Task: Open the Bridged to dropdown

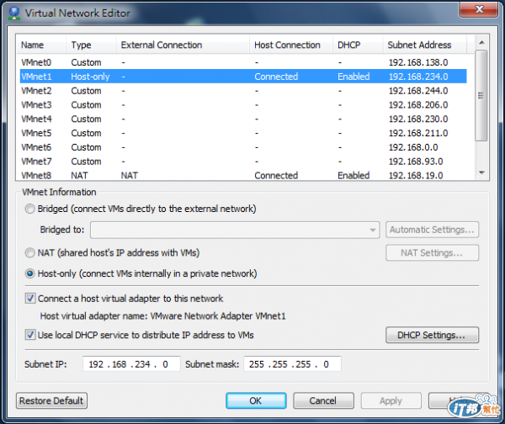Action: [235, 230]
